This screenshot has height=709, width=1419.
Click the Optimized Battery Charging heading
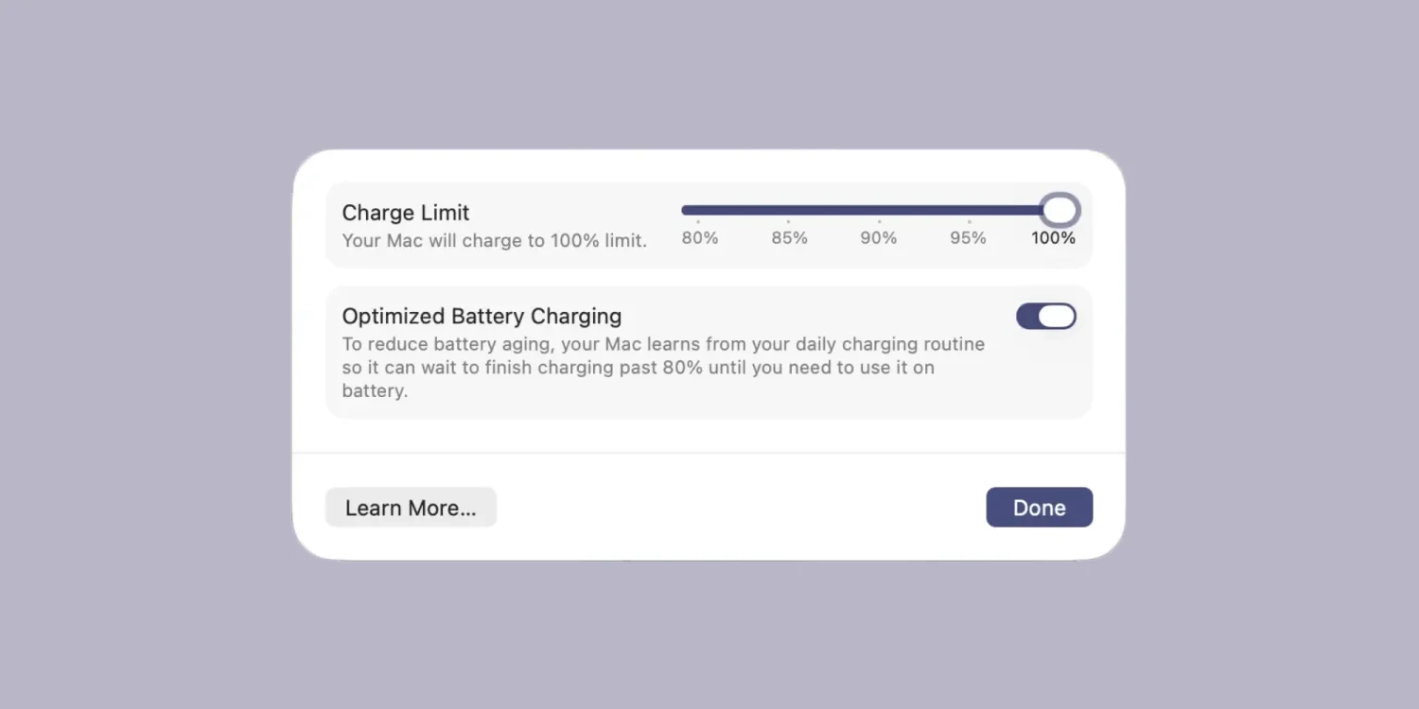click(x=482, y=316)
